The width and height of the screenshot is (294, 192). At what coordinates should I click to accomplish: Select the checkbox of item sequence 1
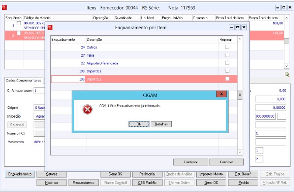tap(19, 23)
